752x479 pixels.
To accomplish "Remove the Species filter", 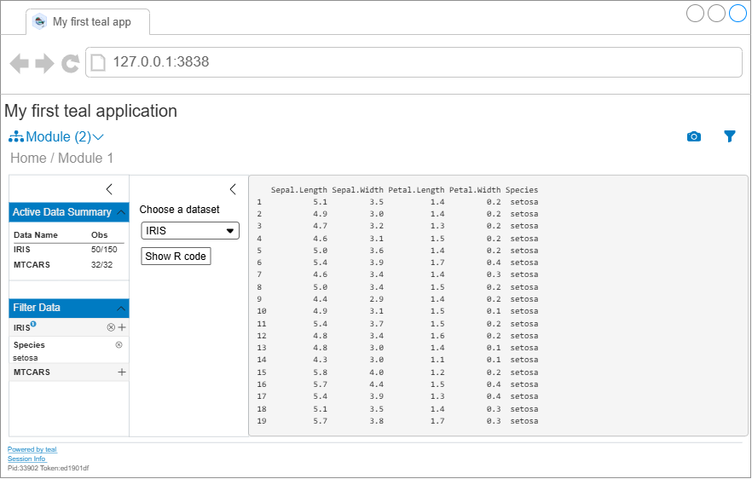I will click(x=119, y=345).
